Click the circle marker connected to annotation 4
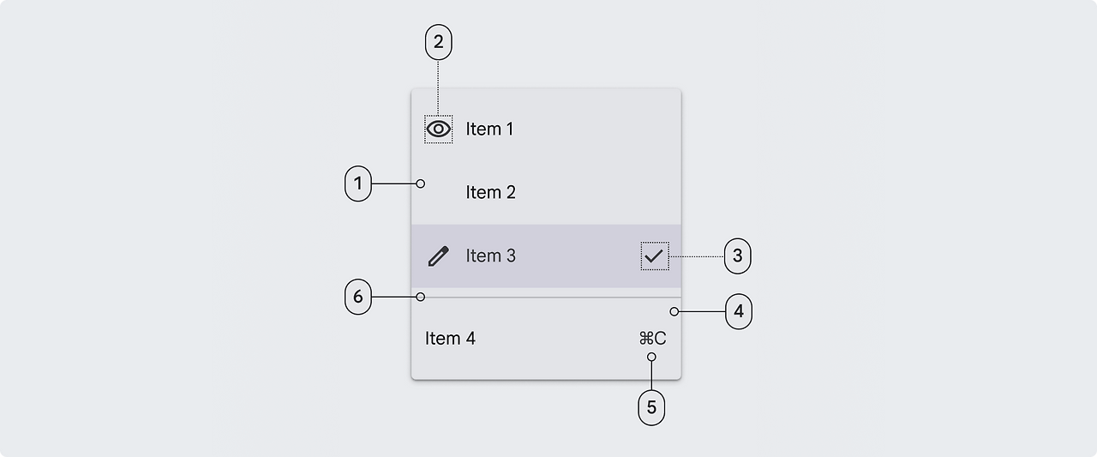 pos(674,311)
